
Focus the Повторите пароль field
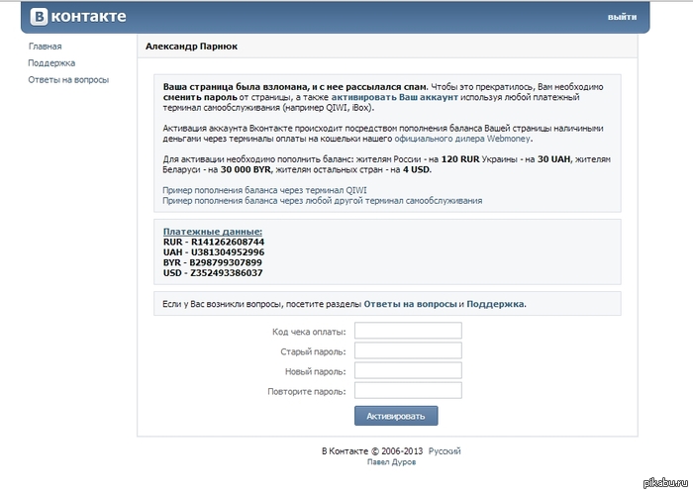tap(408, 390)
